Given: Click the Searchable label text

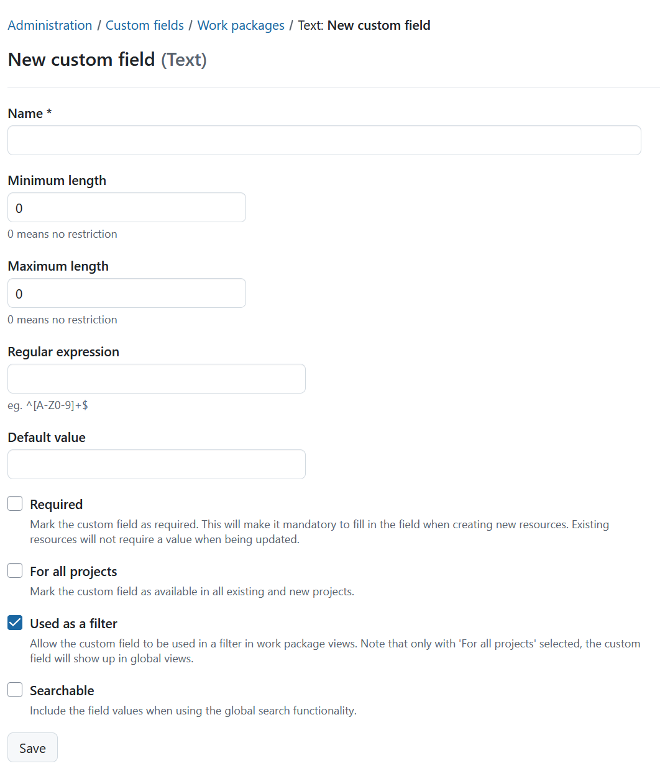Looking at the screenshot, I should coord(62,690).
